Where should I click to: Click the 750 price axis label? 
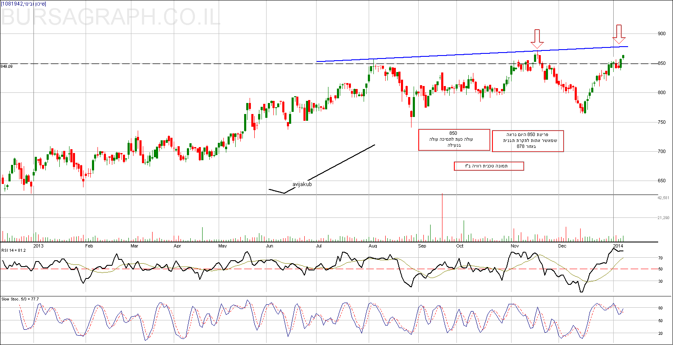coord(662,122)
